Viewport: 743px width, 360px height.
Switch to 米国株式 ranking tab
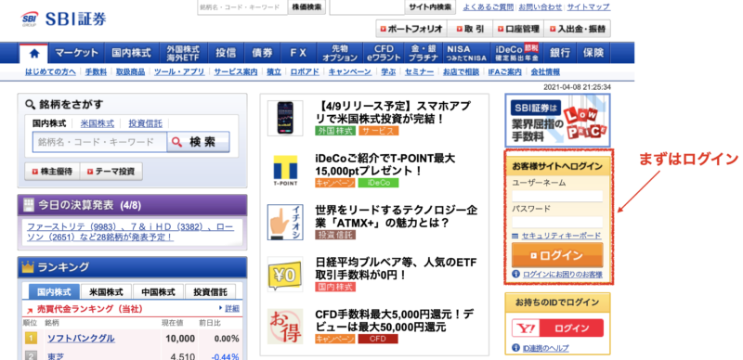(x=107, y=291)
